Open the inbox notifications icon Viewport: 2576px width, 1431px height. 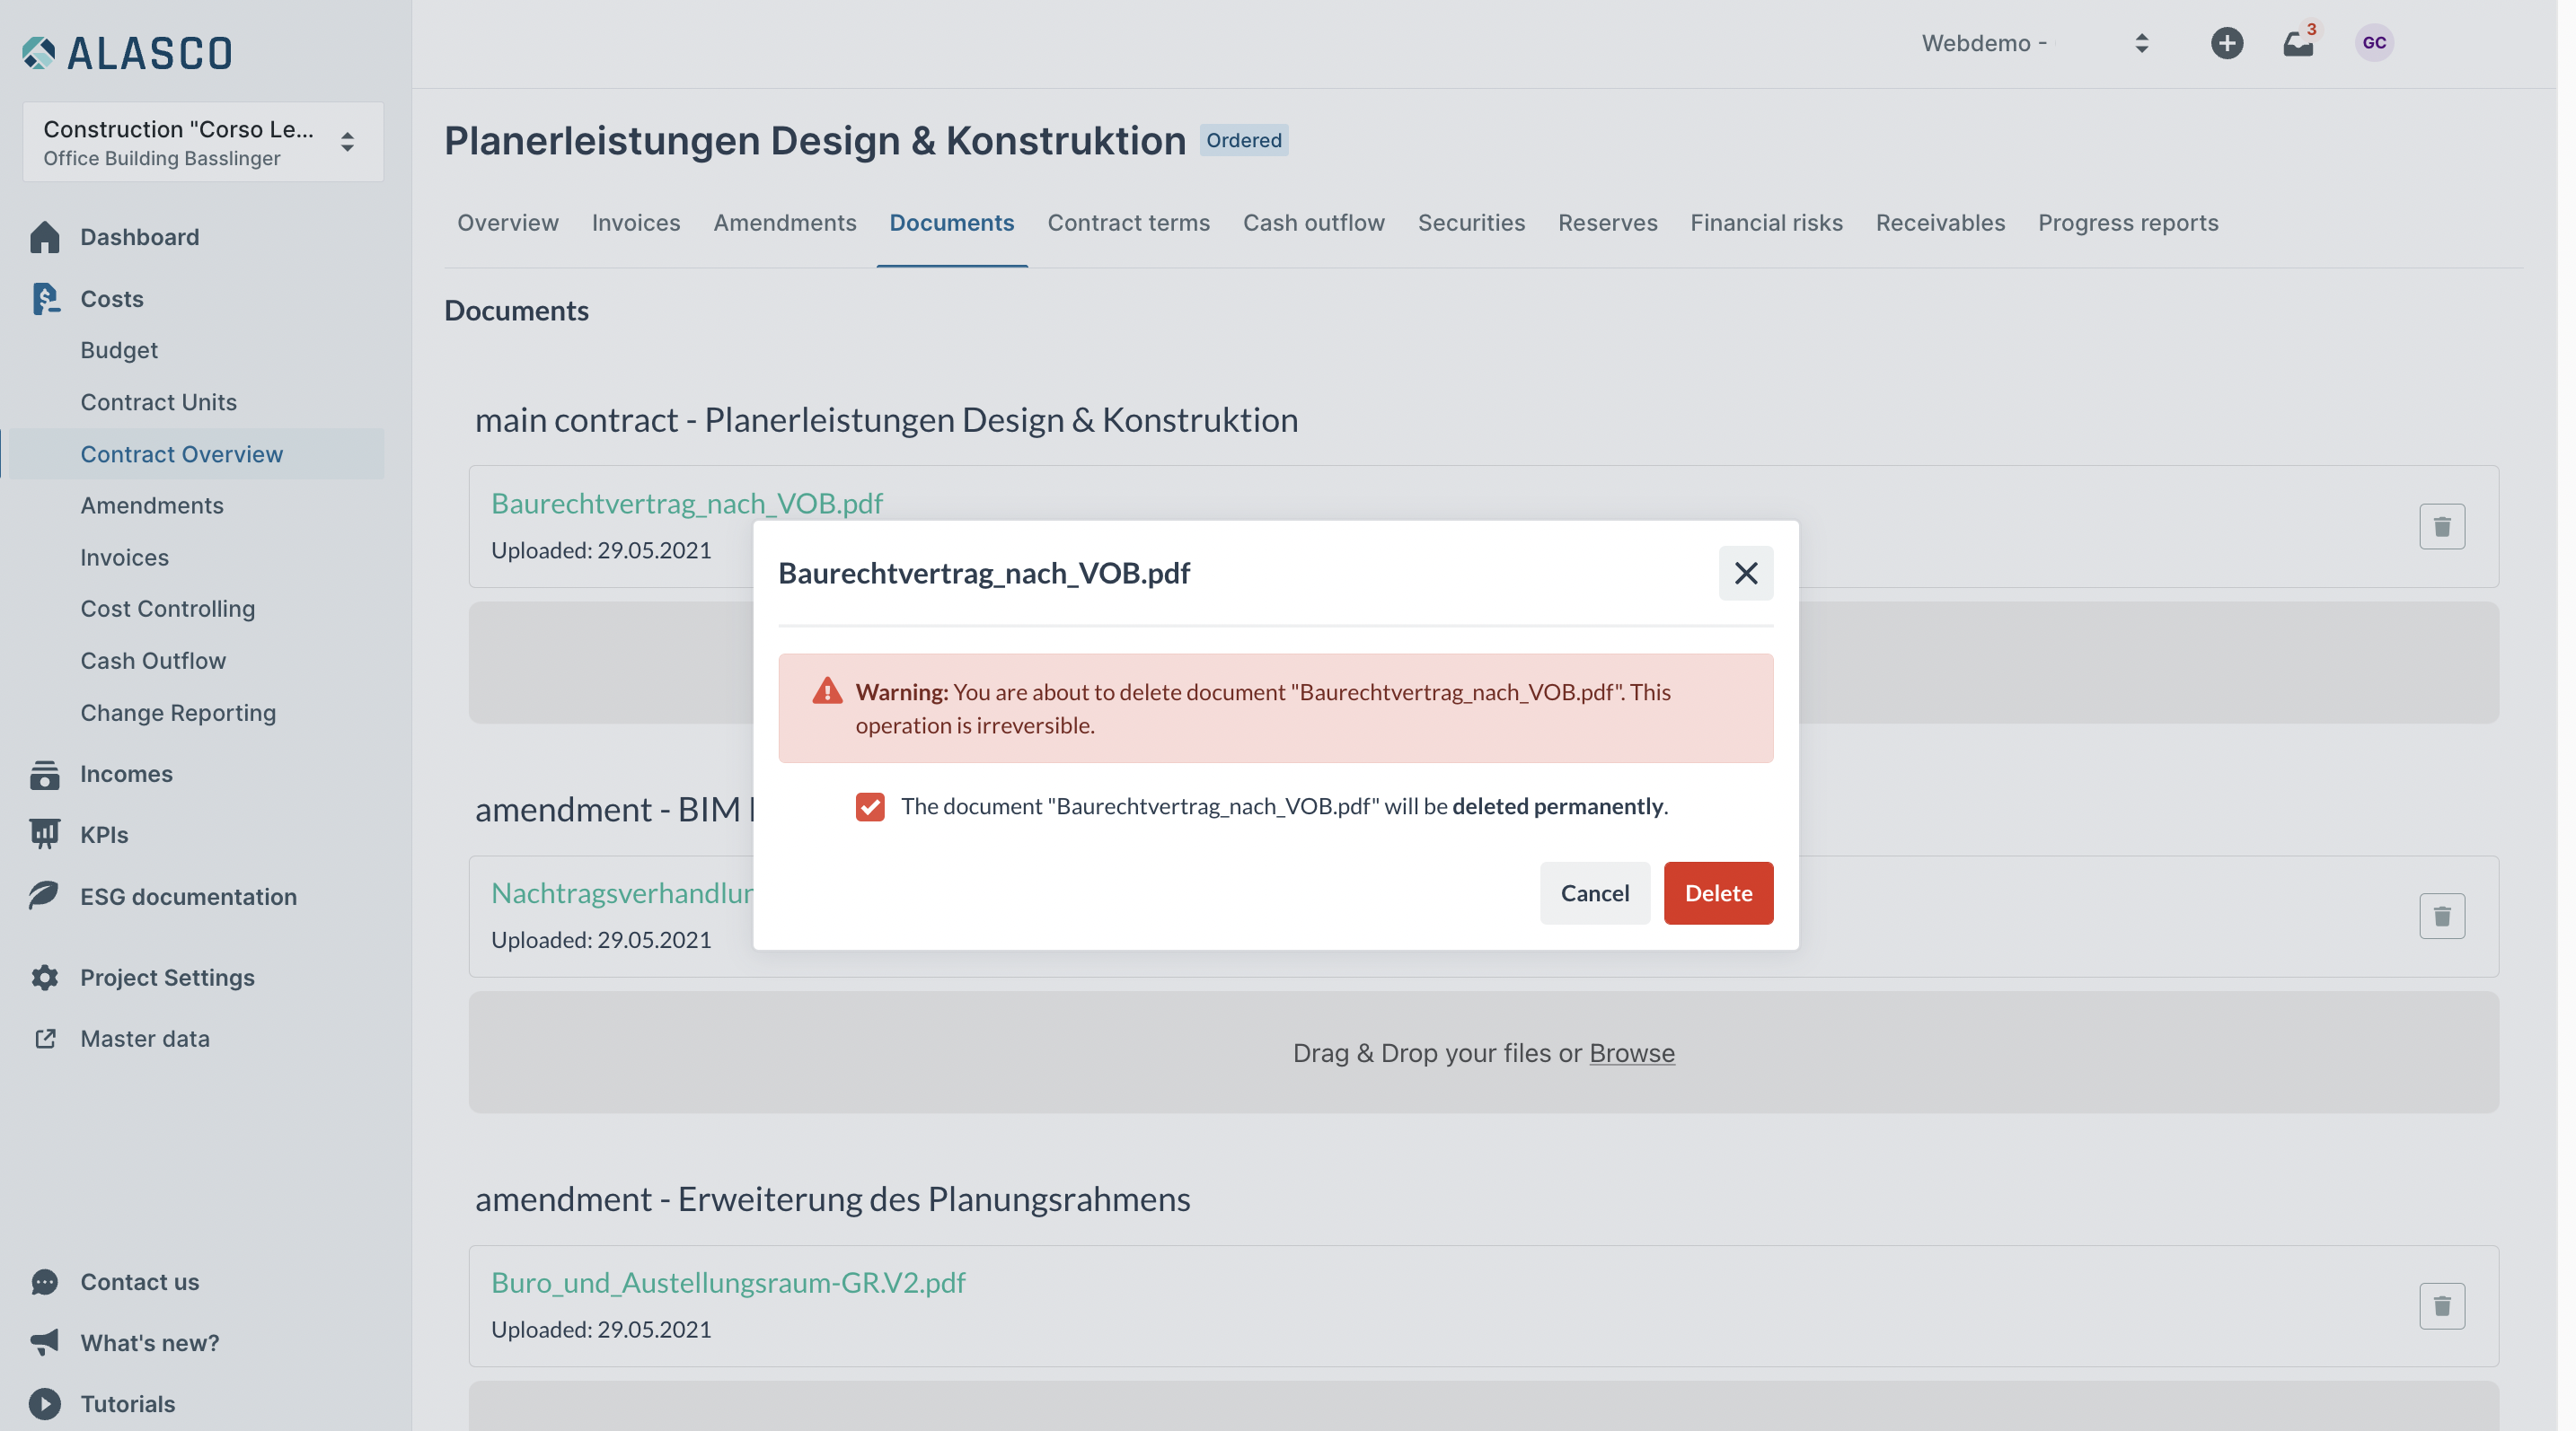[x=2298, y=43]
